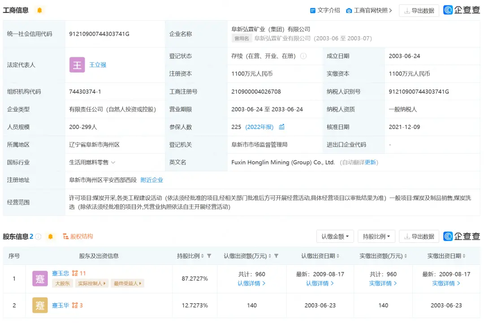This screenshot has height=323, width=484.
Task: Click 导出数据 button in 工商信息 header
Action: [x=419, y=11]
